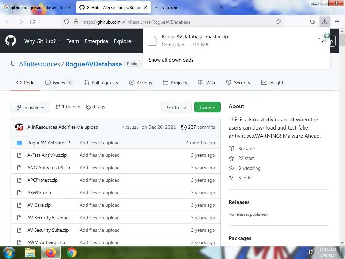Click the network tray icon

(311, 252)
